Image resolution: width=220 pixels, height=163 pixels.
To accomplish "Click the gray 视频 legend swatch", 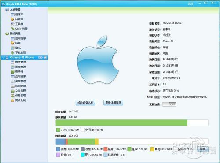I will point(83,149).
